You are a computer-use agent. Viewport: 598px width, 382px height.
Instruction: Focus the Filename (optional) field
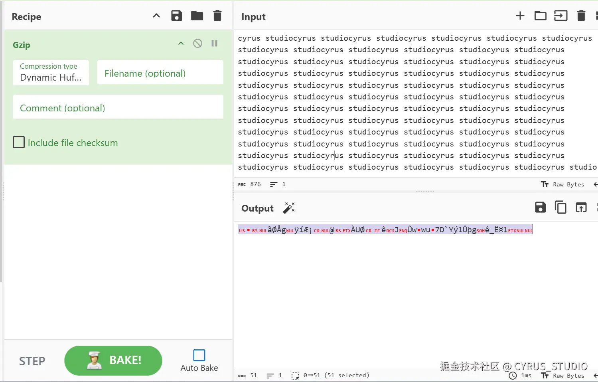point(160,72)
